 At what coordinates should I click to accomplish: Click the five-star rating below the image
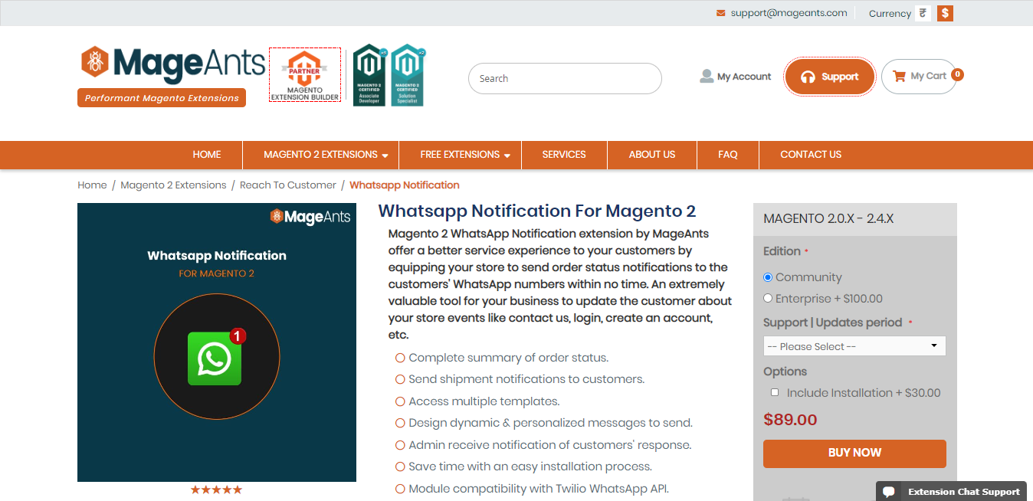216,490
